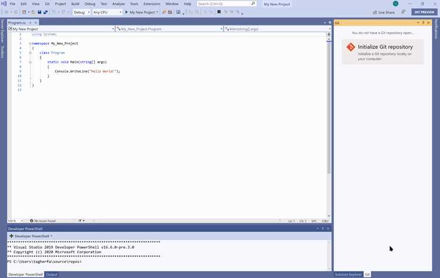Click the Initialize Git repository icon
The width and height of the screenshot is (440, 278).
(350, 47)
